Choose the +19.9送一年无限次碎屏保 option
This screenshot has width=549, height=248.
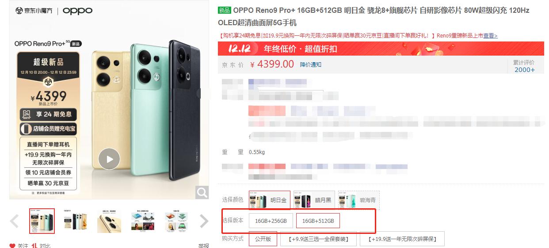pyautogui.click(x=402, y=239)
